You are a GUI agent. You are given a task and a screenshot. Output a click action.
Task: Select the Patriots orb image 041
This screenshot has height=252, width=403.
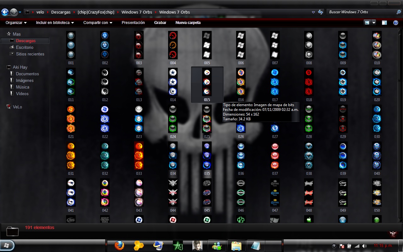click(71, 192)
